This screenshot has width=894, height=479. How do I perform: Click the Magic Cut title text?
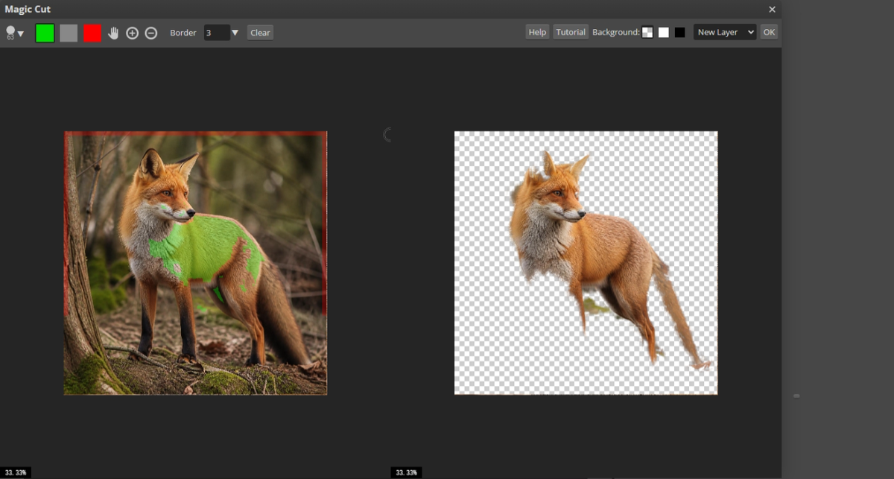point(28,9)
